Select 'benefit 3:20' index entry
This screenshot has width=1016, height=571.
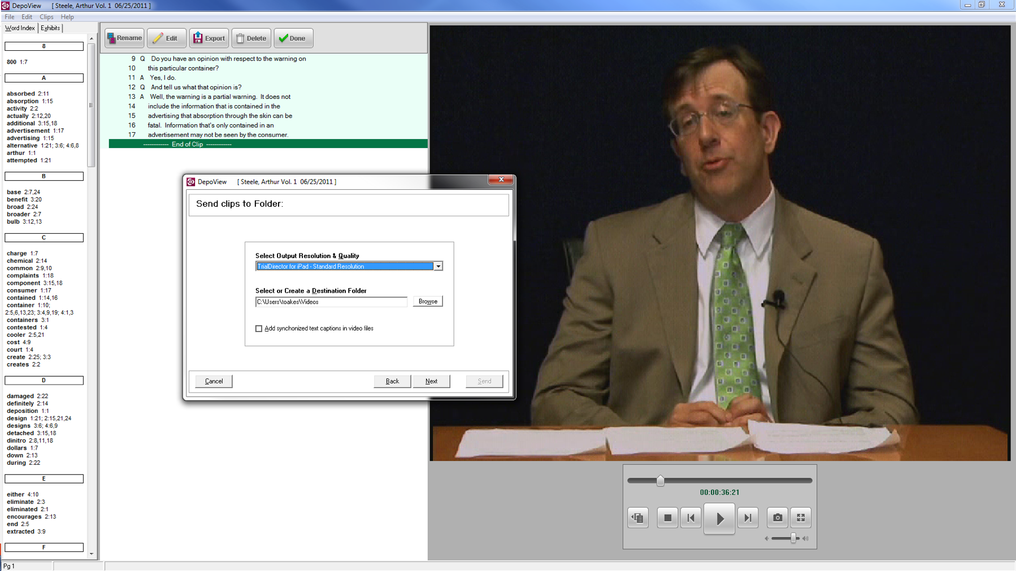[24, 200]
